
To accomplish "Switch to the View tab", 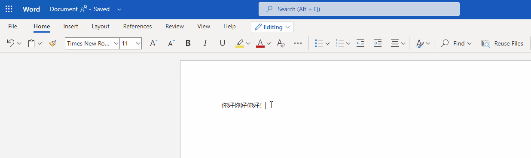I will [204, 26].
